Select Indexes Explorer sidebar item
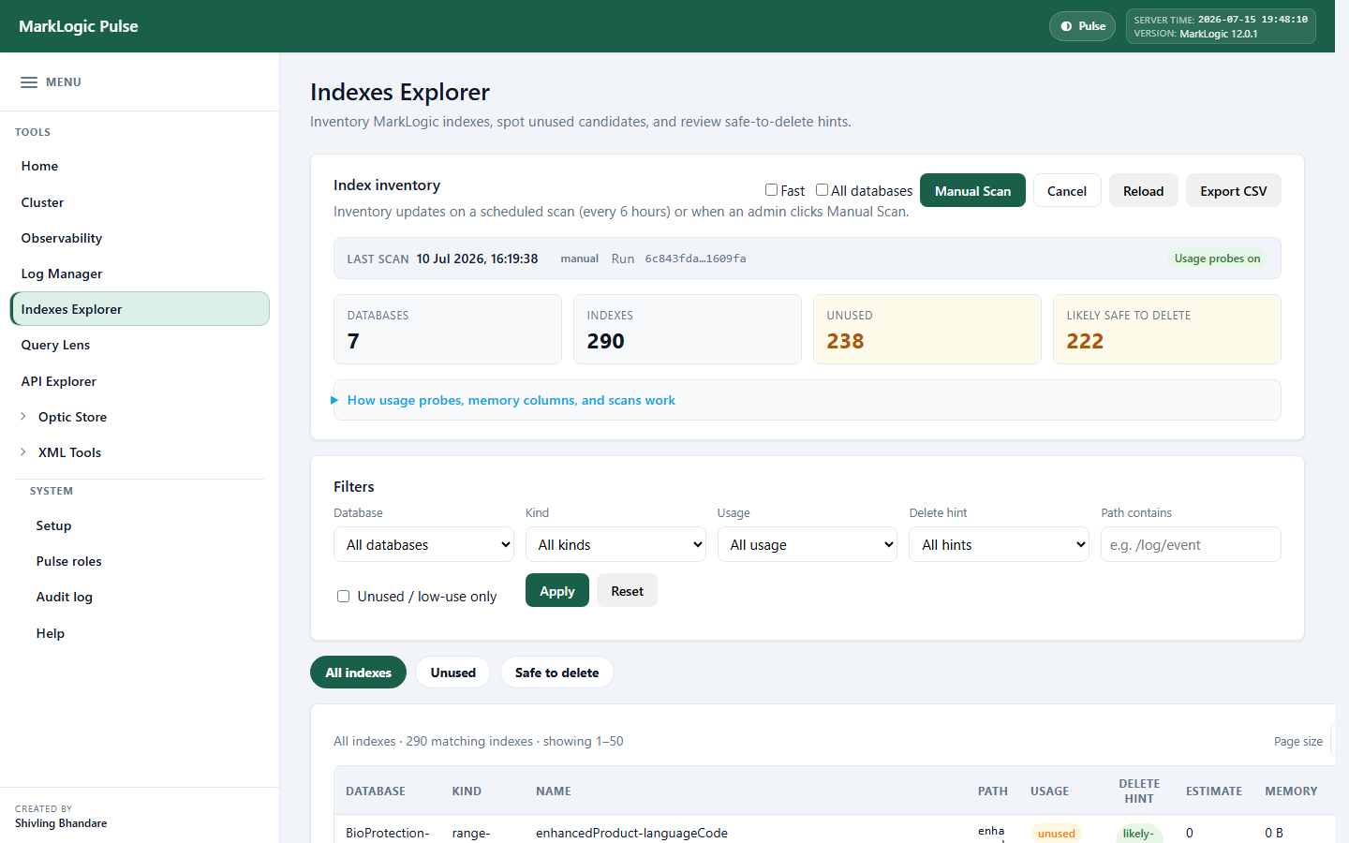The image size is (1349, 843). point(140,309)
